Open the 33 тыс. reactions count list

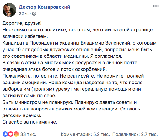click(x=28, y=134)
